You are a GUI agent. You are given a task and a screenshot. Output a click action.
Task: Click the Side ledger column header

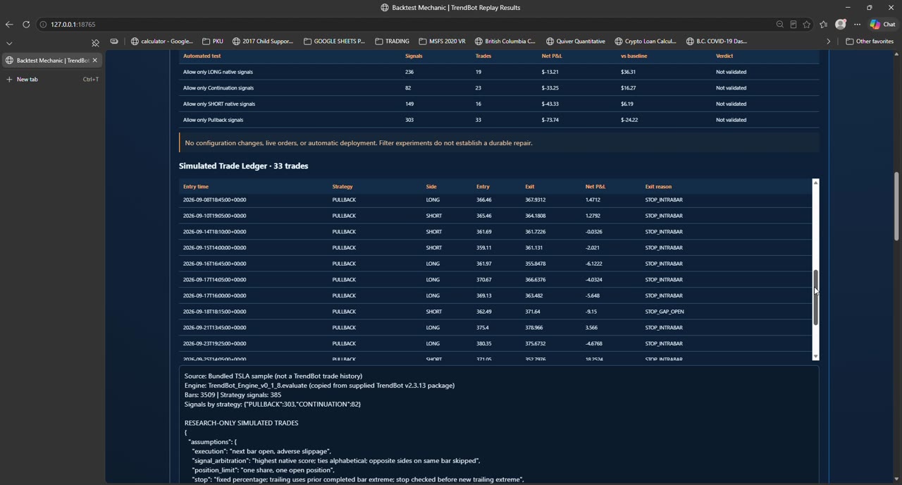[431, 187]
